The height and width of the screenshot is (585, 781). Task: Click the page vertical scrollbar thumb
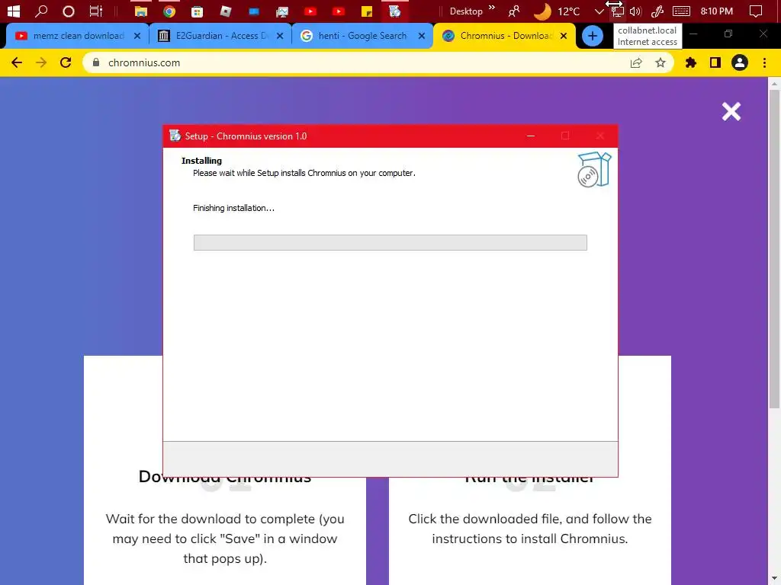pos(774,249)
